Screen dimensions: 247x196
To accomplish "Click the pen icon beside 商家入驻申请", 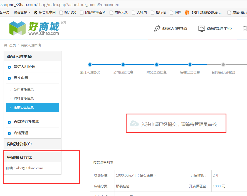I will click(x=157, y=29).
